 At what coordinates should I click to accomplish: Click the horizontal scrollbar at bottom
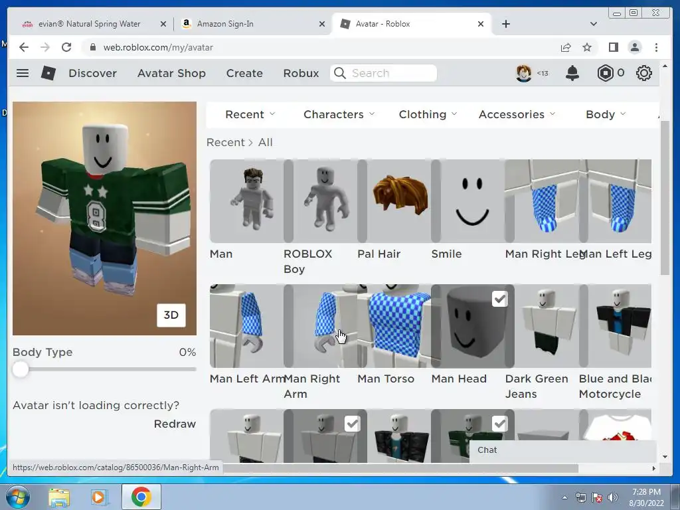click(401, 468)
